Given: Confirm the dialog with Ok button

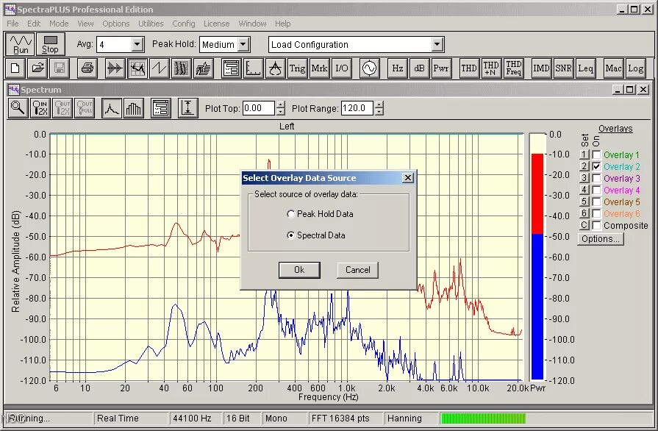Looking at the screenshot, I should tap(299, 270).
